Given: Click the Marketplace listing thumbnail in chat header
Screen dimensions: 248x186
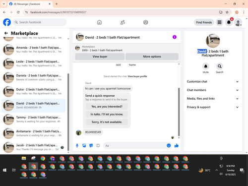Looking at the screenshot, I should [77, 48].
